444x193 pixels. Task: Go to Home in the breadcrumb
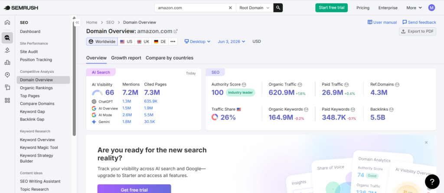tap(92, 23)
